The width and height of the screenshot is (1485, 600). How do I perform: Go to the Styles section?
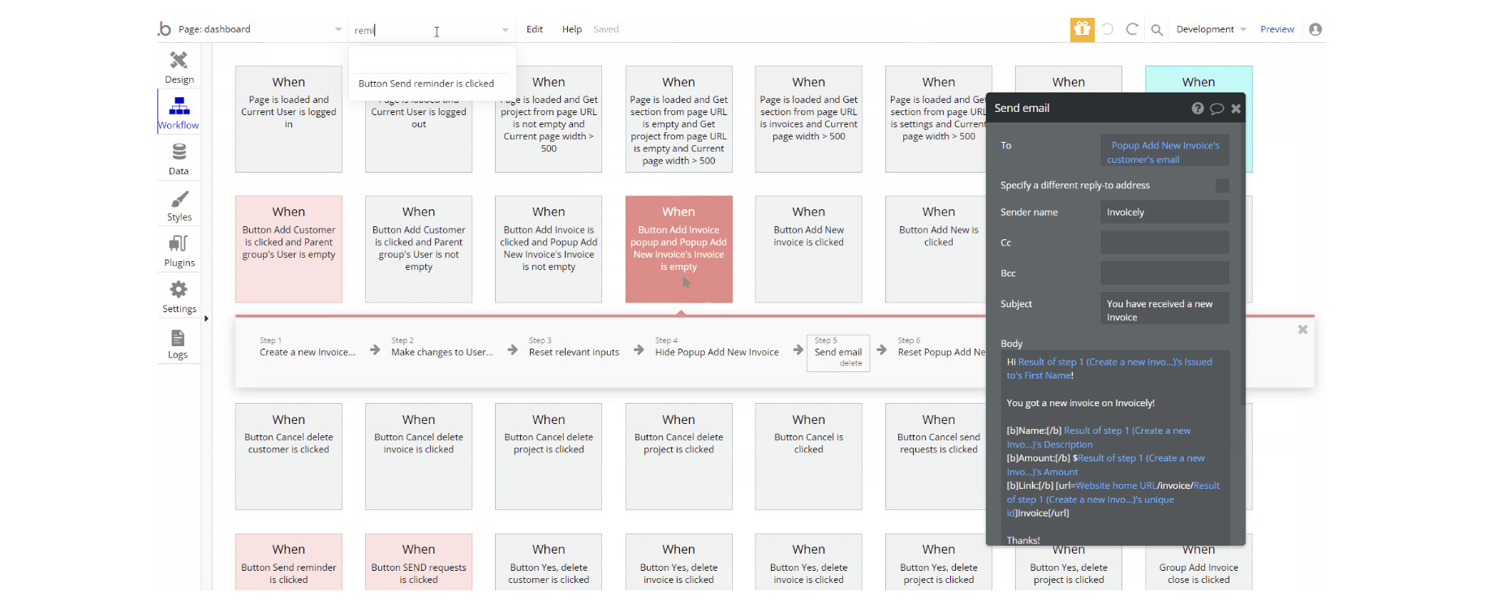tap(179, 204)
